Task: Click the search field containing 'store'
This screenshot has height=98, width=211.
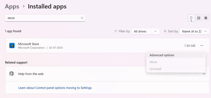Action: click(45, 18)
